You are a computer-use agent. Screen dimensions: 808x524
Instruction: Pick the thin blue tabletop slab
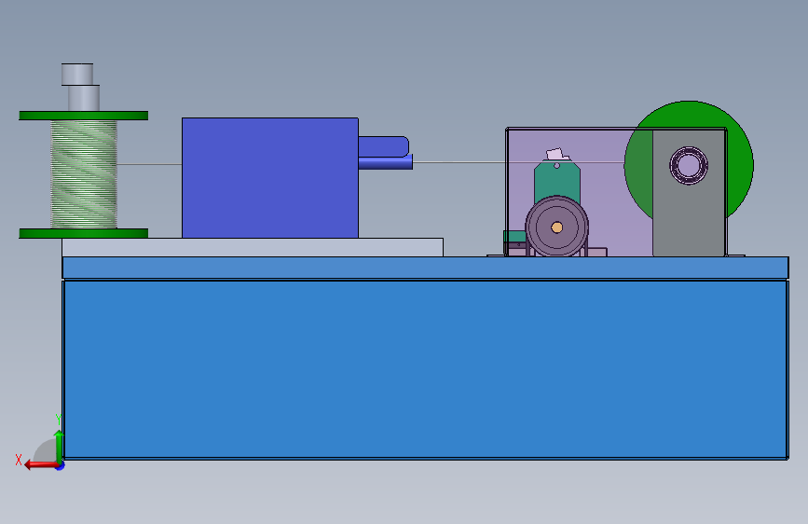(x=426, y=268)
